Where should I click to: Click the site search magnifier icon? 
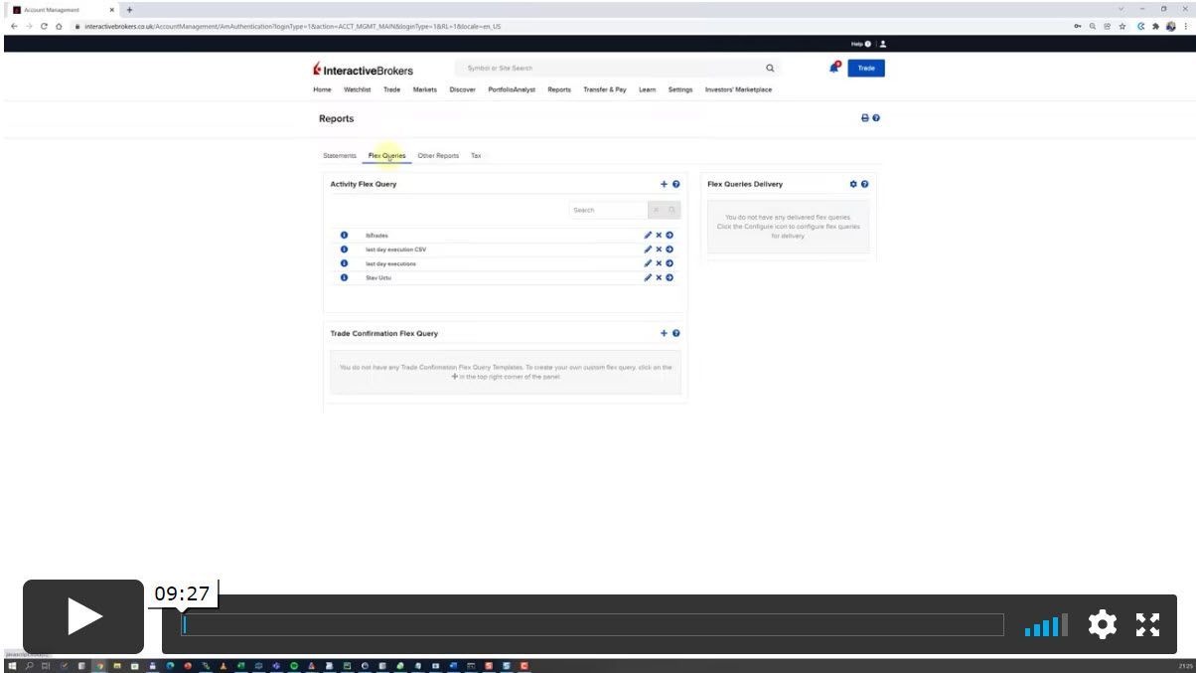click(x=770, y=69)
